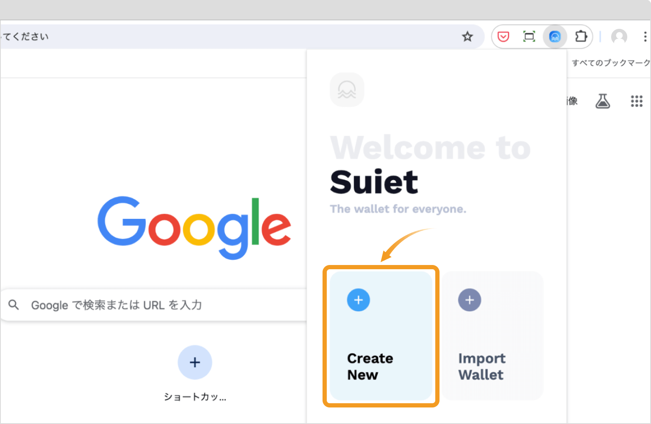The image size is (651, 424).
Task: Focus the Google search input field
Action: 153,305
